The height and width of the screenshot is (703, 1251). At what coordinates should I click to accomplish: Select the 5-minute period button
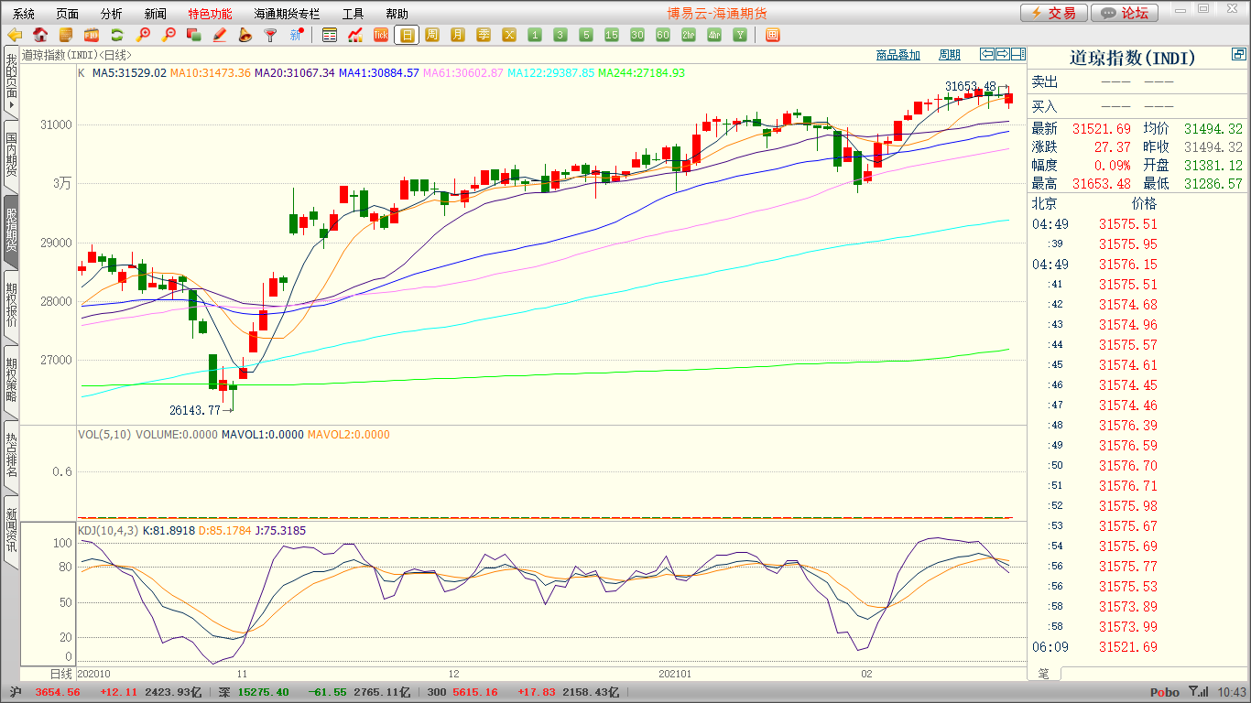coord(586,35)
